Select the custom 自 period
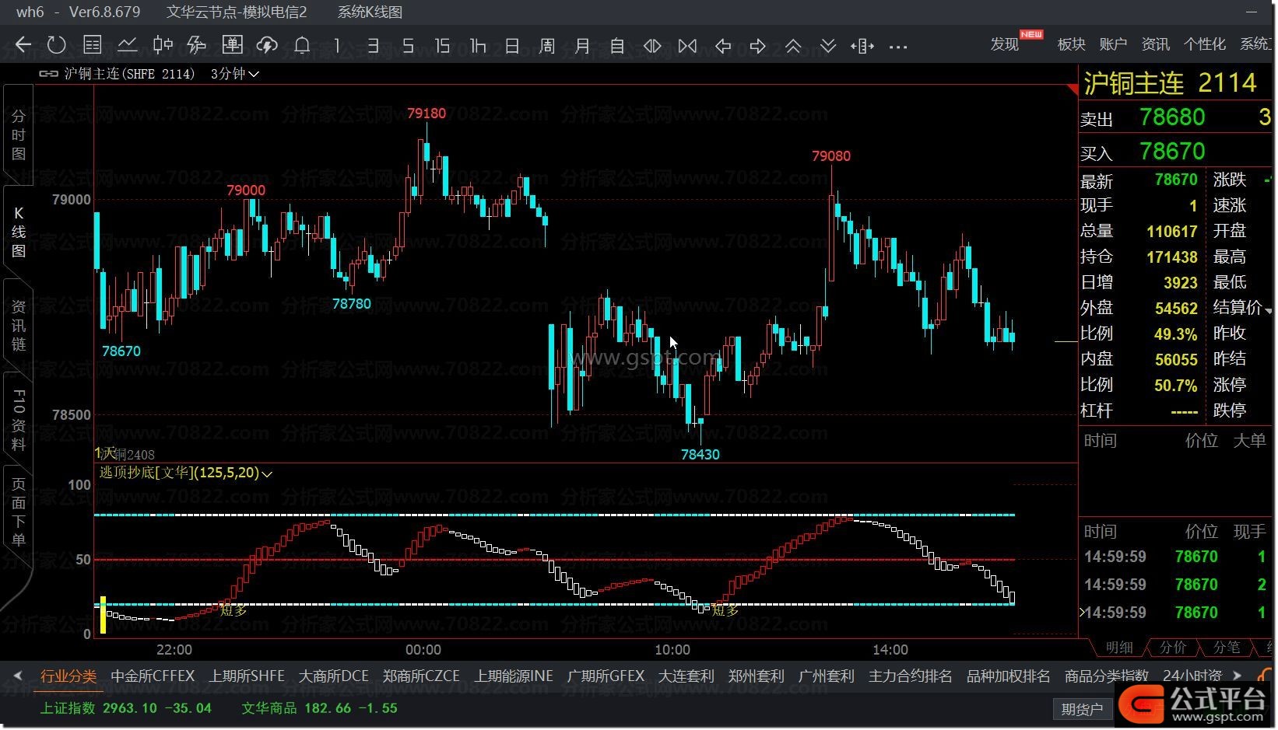Viewport: 1278px width, 730px height. [x=617, y=46]
